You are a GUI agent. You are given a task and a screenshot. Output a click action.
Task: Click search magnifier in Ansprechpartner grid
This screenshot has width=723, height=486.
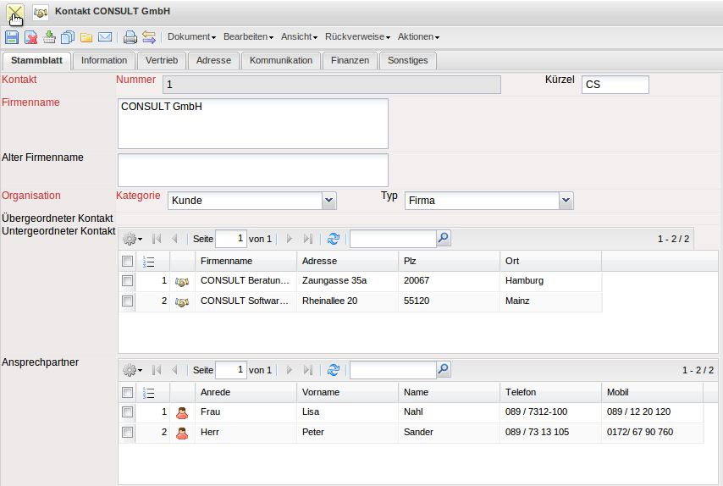444,370
